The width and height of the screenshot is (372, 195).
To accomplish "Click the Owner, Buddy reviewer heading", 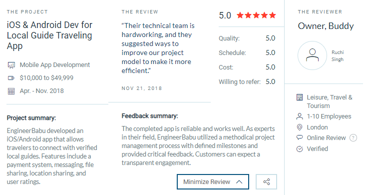I will [326, 26].
